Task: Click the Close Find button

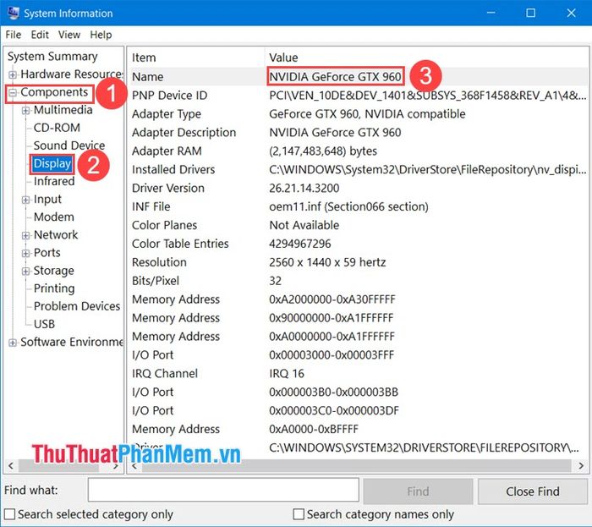Action: [x=533, y=491]
